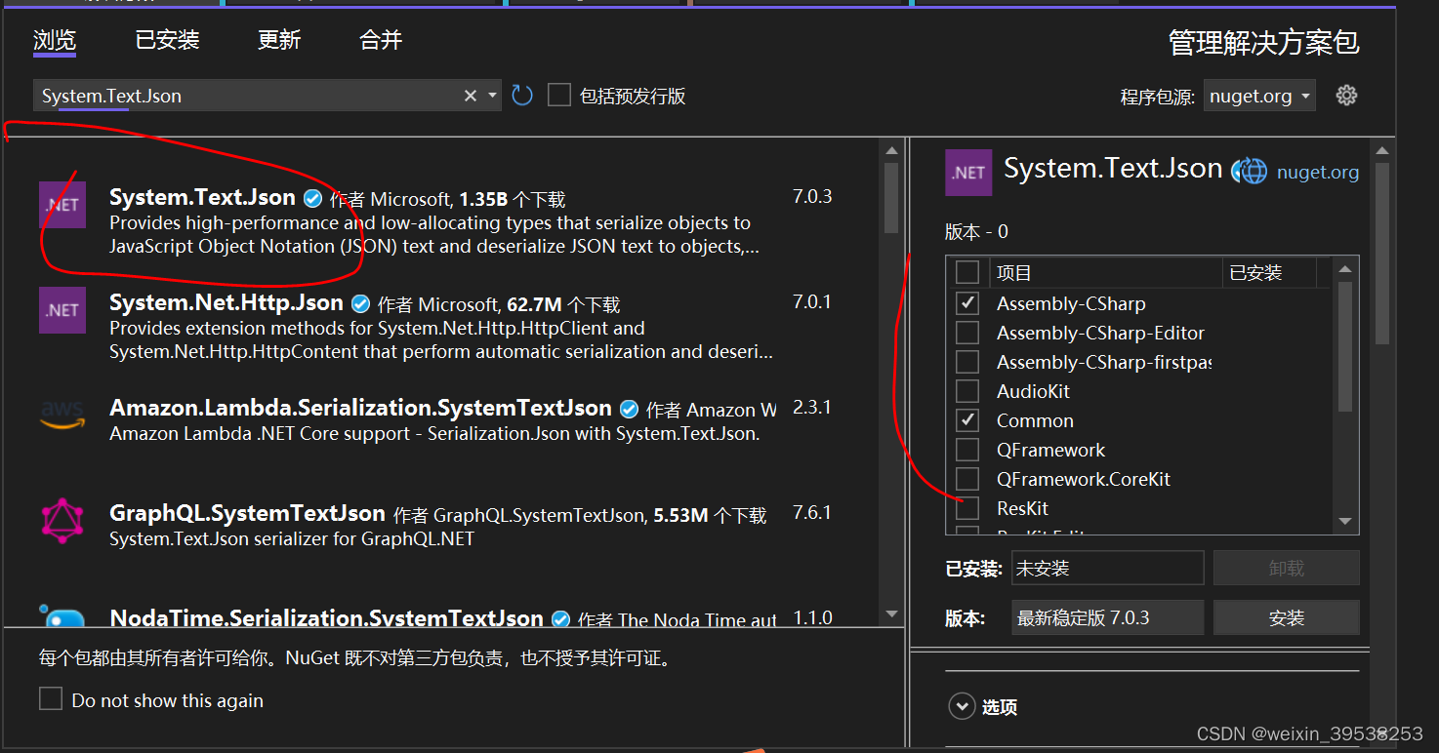Click the verified badge next to NodaTime.Serialization.SystemTextJson

(x=560, y=619)
